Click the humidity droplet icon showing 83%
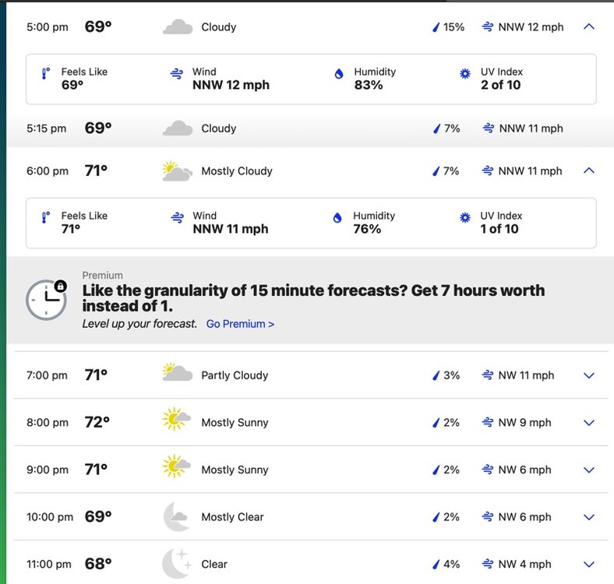614x584 pixels. pos(338,74)
